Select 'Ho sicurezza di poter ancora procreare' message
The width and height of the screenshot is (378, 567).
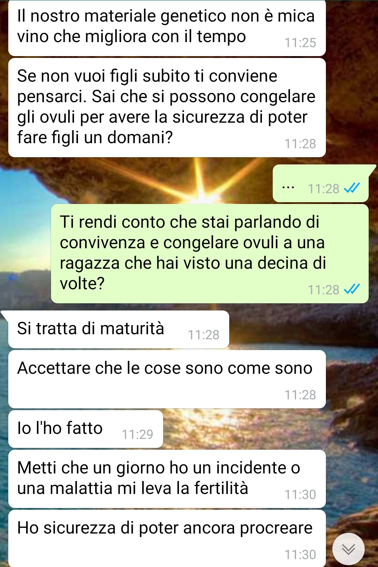point(167,538)
